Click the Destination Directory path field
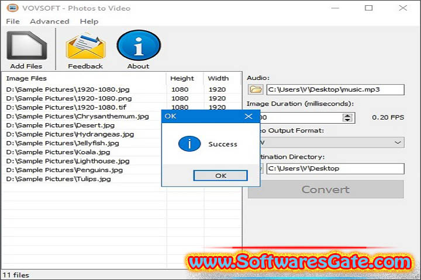The width and height of the screenshot is (421, 280). pos(335,169)
